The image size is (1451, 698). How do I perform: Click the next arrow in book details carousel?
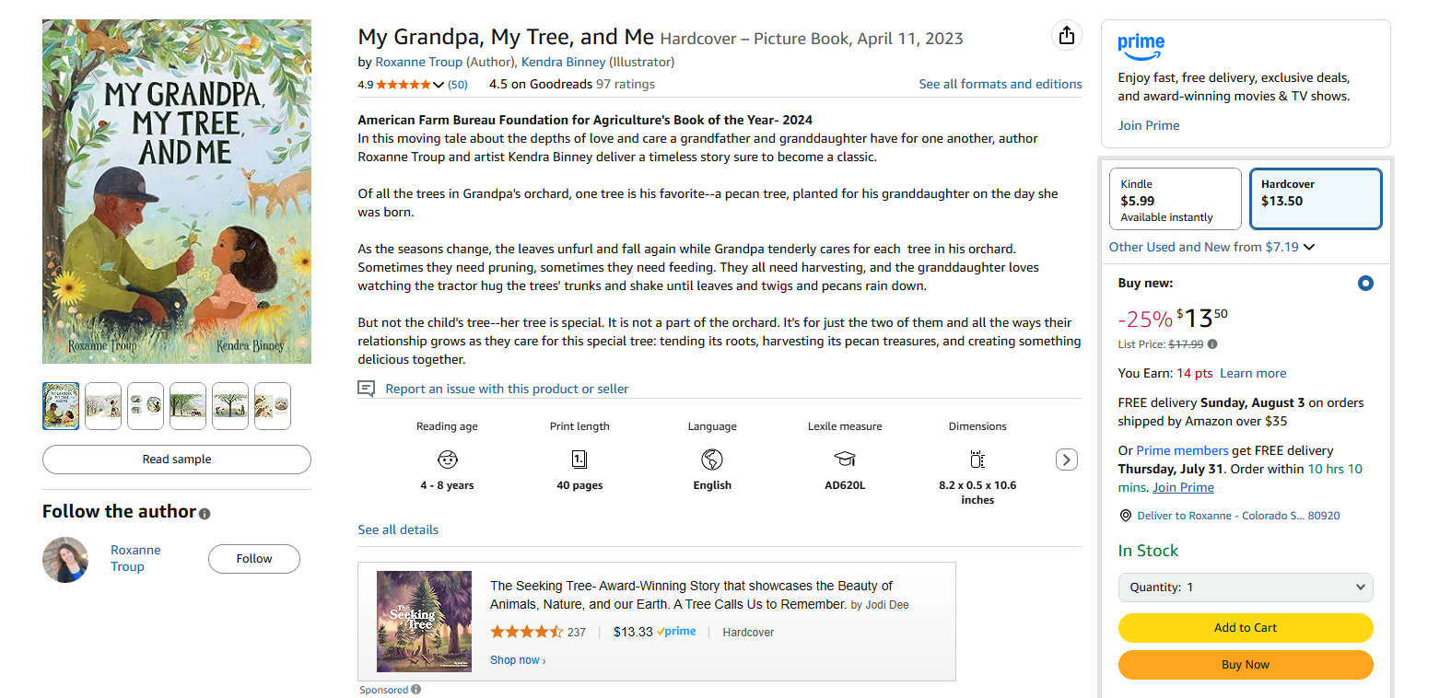pos(1066,460)
